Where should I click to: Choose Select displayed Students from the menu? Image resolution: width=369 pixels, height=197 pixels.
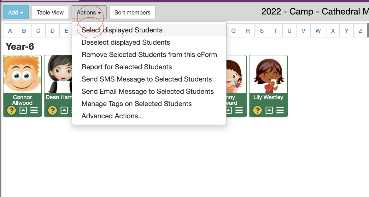122,30
